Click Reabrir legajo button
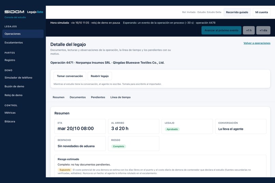275x183 pixels. pyautogui.click(x=100, y=76)
